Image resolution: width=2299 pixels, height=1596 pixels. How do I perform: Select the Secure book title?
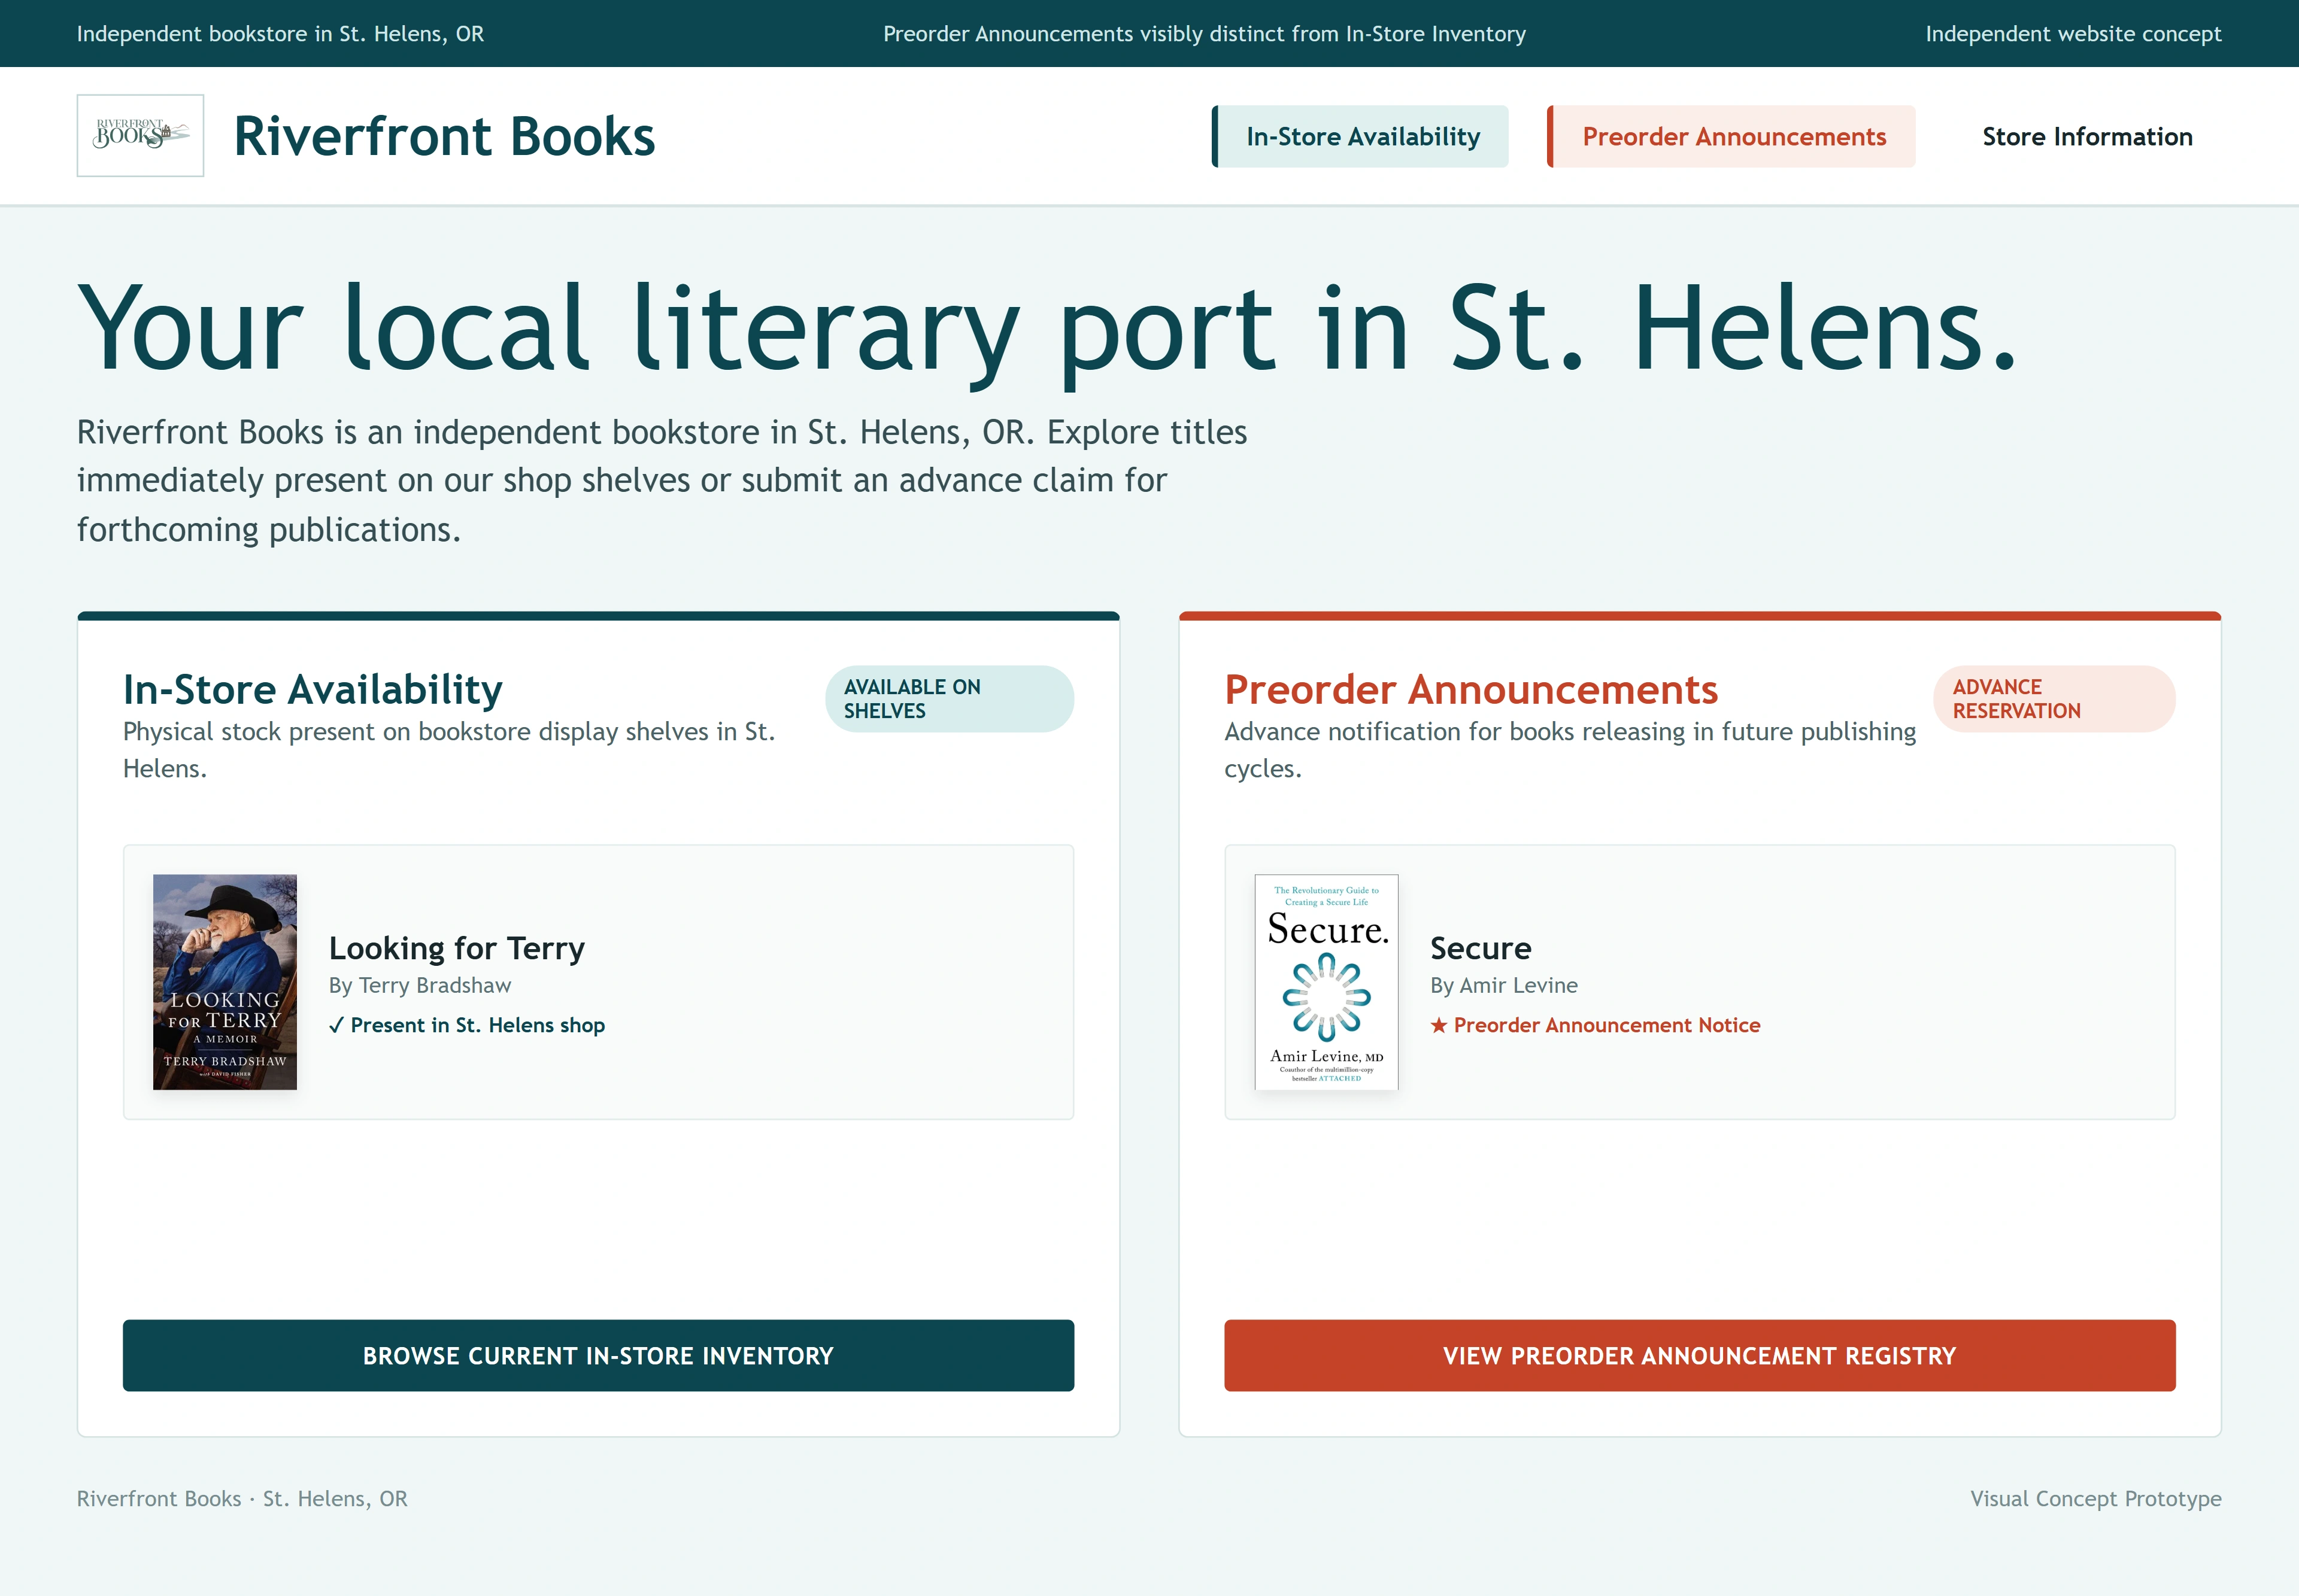pos(1481,948)
